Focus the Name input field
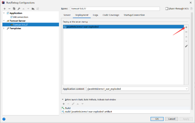 (115, 9)
